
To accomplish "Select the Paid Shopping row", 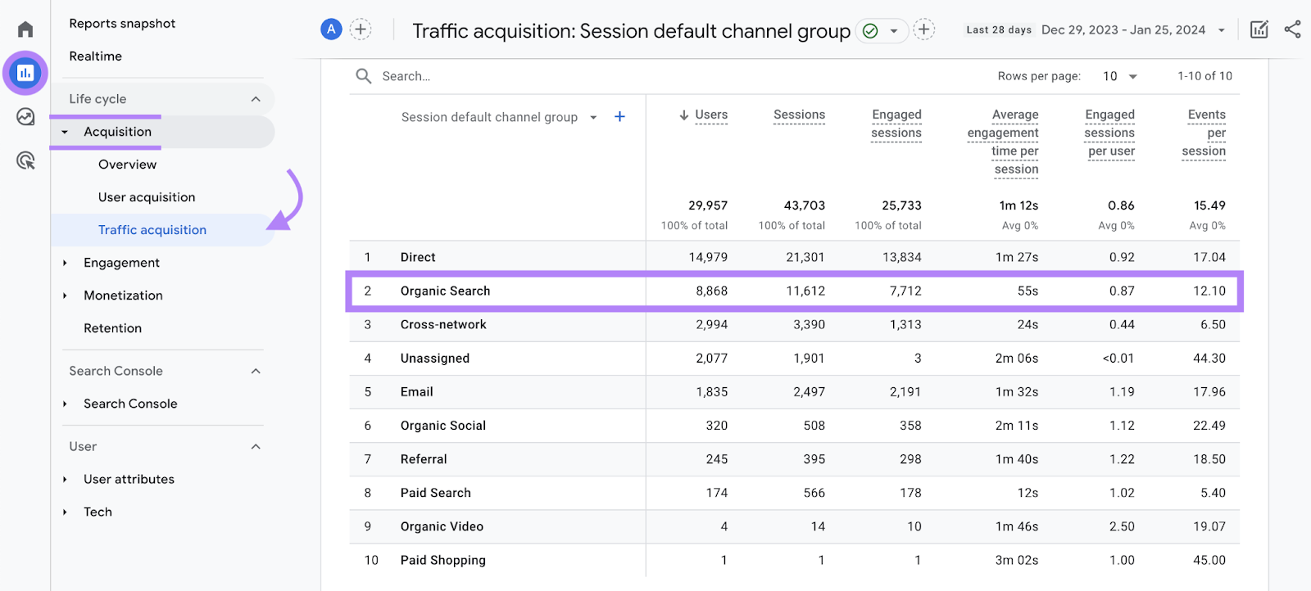I will click(794, 560).
